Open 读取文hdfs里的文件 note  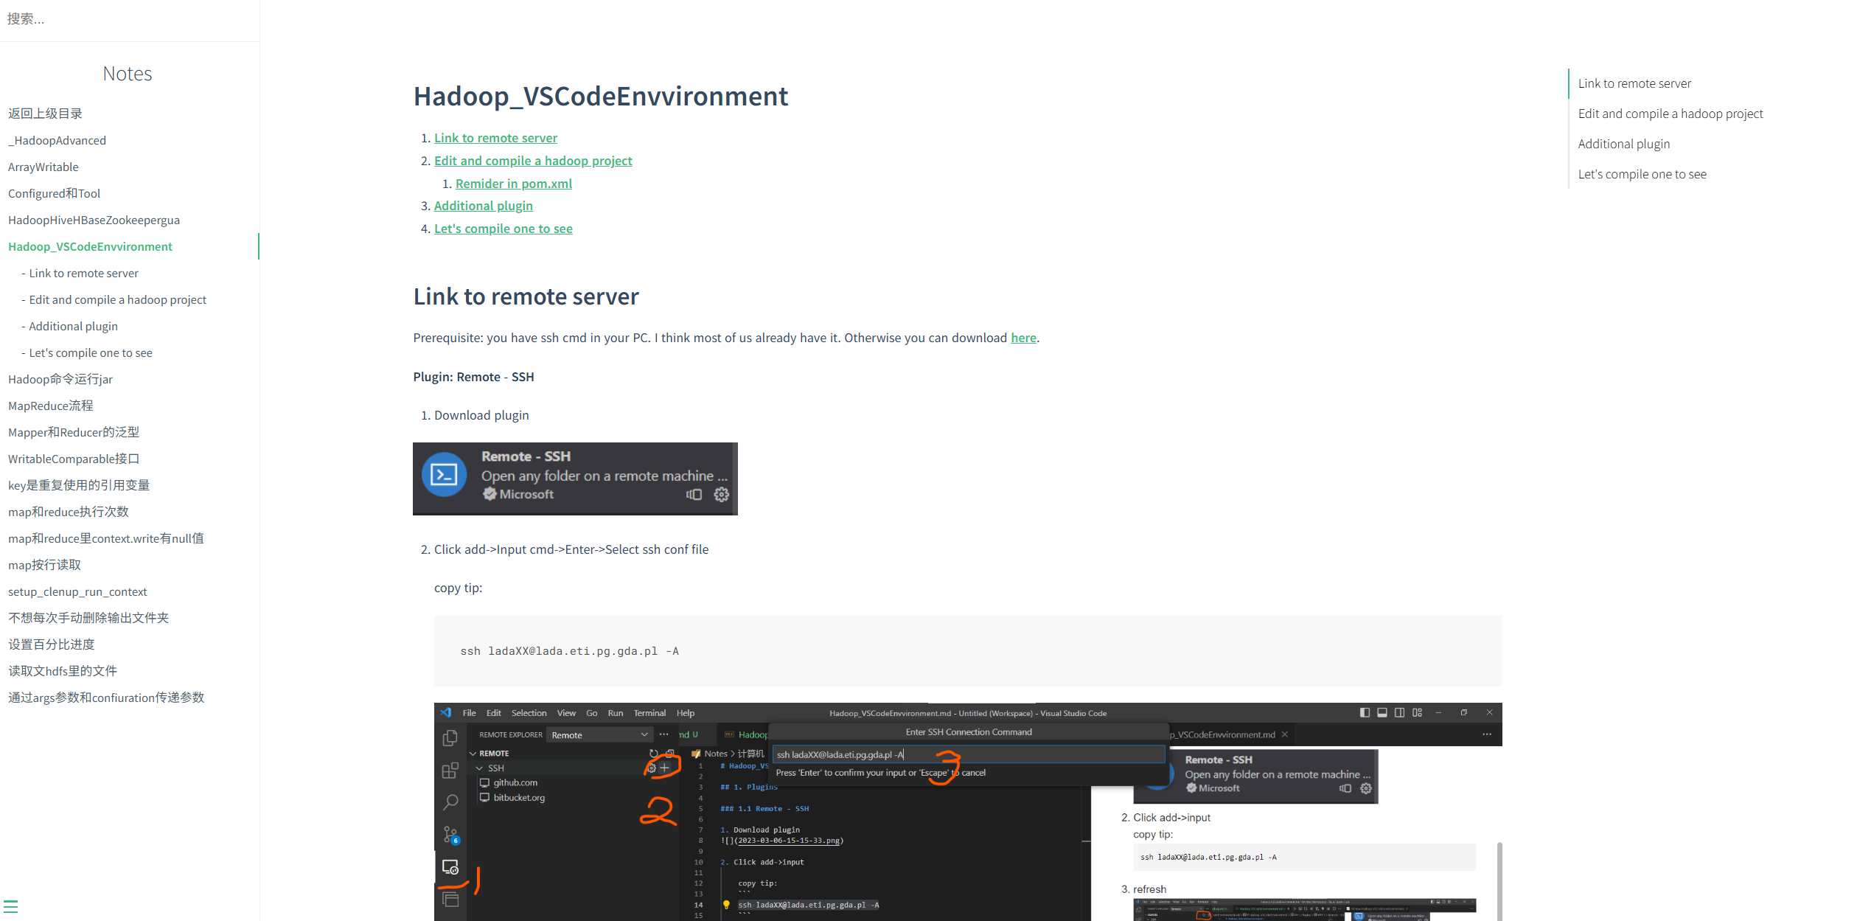tap(63, 671)
